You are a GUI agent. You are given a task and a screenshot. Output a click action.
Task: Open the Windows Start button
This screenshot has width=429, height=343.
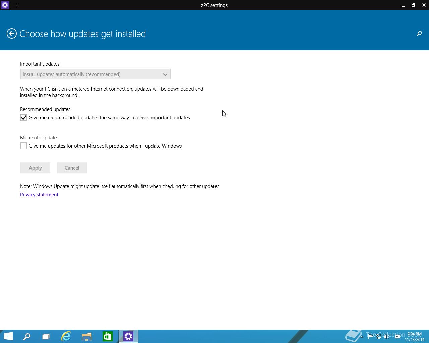pos(8,336)
